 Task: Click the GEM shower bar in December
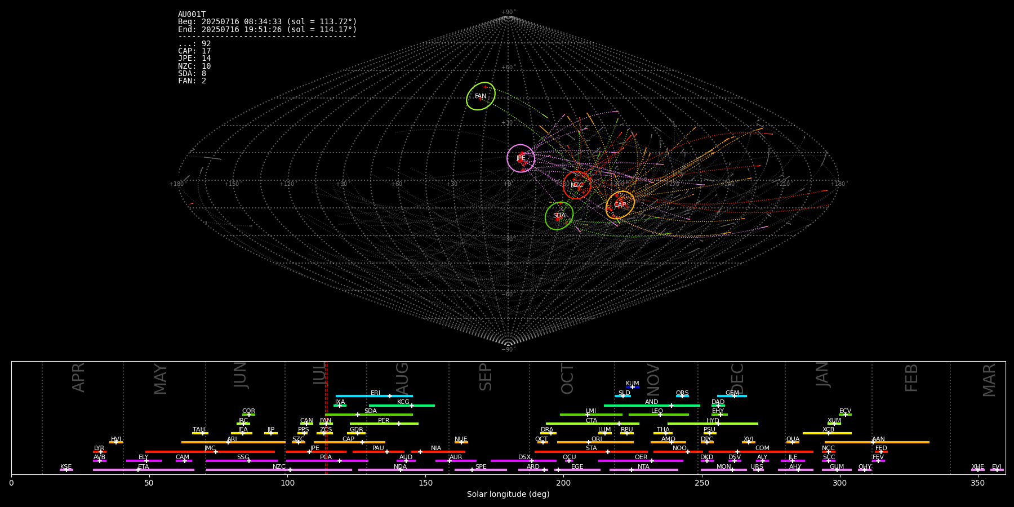click(x=732, y=396)
